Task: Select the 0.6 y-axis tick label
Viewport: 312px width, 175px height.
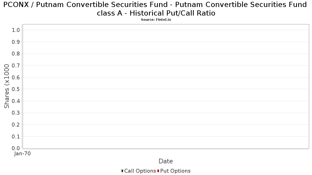Action: [16, 78]
